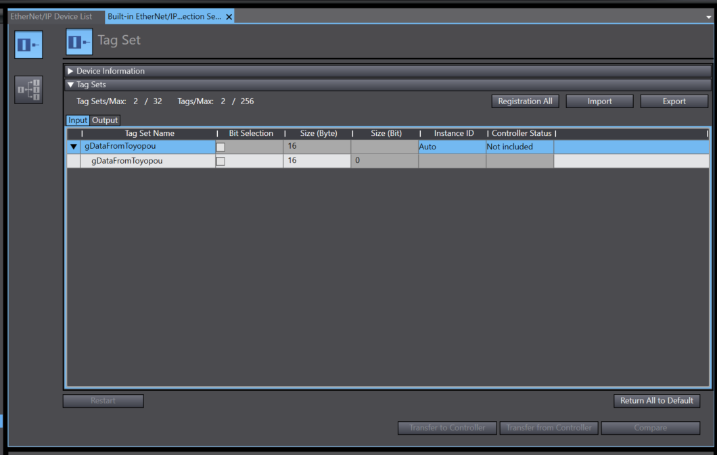Click the Registration All button

click(525, 101)
